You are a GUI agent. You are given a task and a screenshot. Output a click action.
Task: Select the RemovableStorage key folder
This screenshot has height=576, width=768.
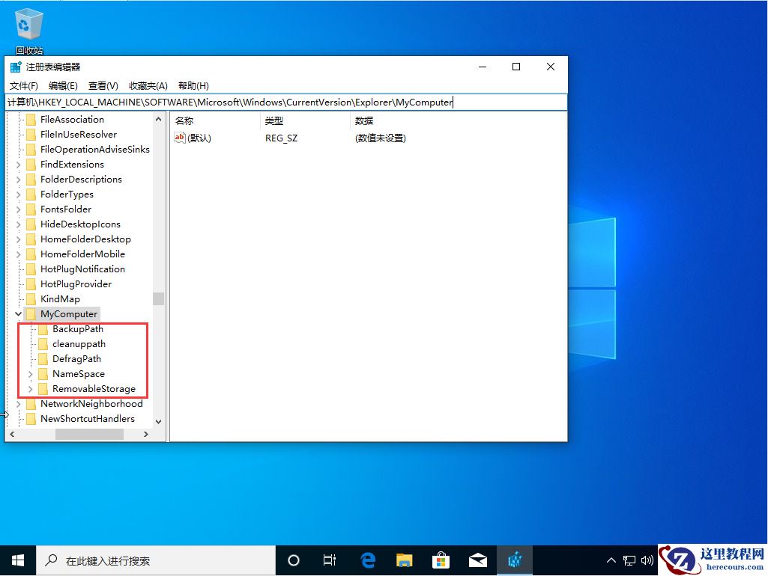click(93, 388)
